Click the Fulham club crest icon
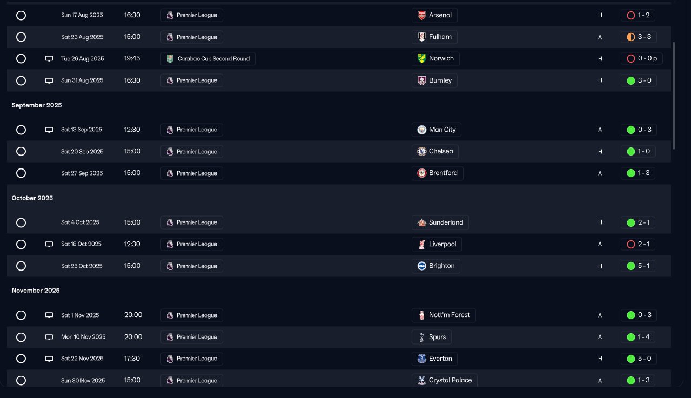 coord(422,37)
